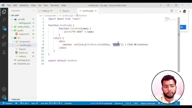Open App.jsx in Explorer tree
The width and height of the screenshot is (192, 108).
pyautogui.click(x=22, y=49)
